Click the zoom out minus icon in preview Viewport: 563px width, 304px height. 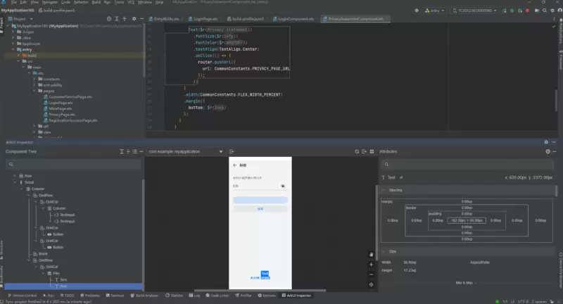(371, 274)
